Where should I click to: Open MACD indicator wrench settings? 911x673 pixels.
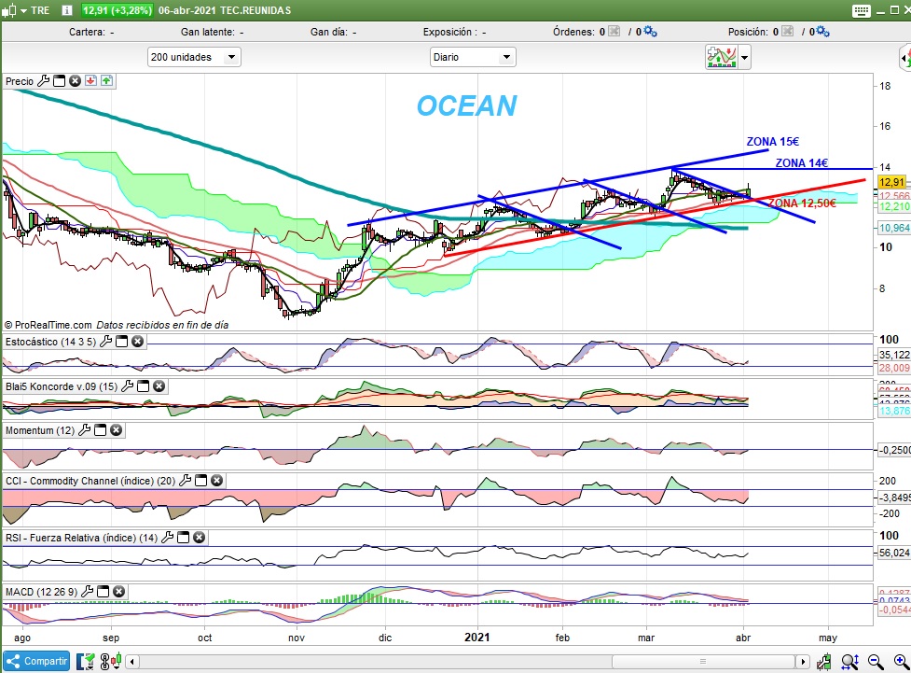pyautogui.click(x=88, y=591)
